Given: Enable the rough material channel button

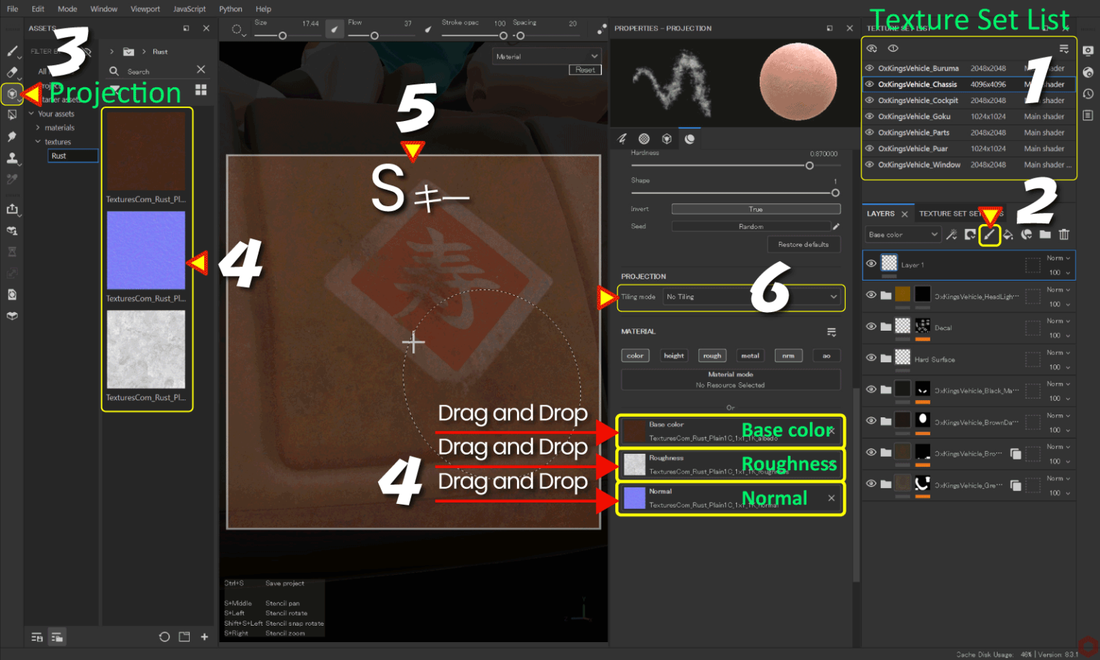Looking at the screenshot, I should click(712, 355).
